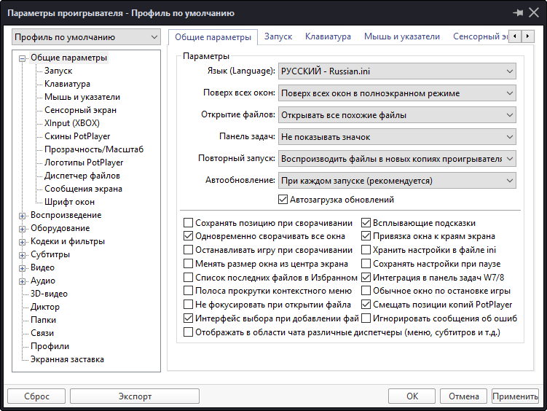Expand the Воспроизведение tree node
547x411 pixels.
coord(23,215)
